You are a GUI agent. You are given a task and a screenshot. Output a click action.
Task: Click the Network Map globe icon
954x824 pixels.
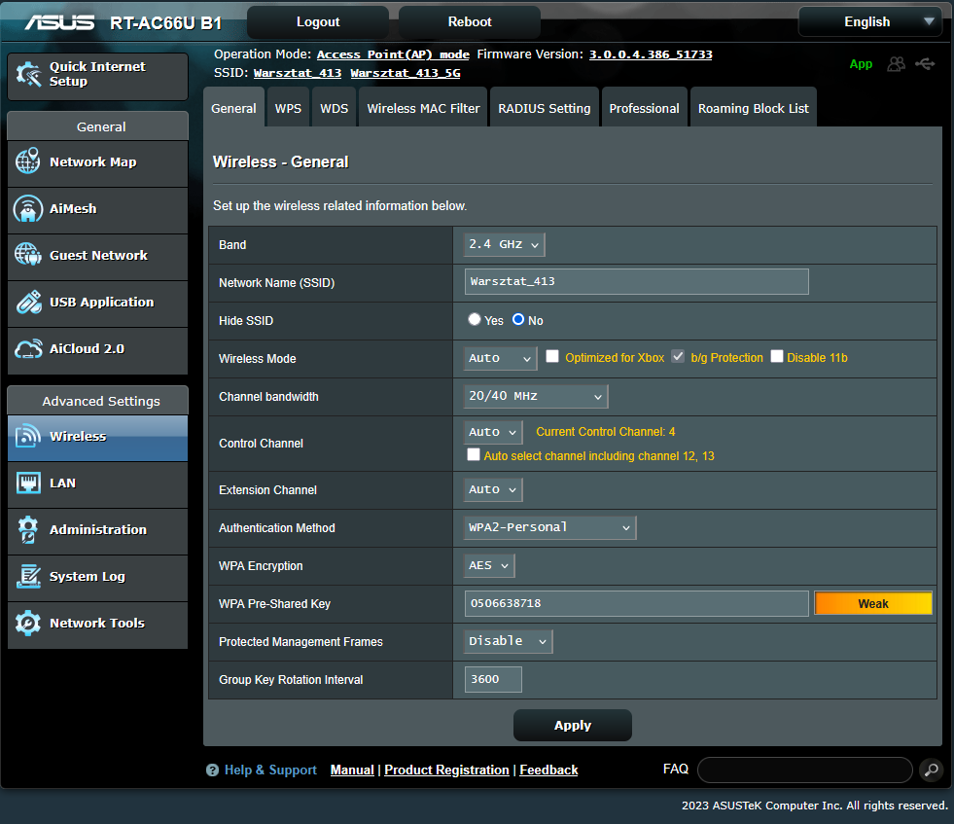click(x=28, y=161)
